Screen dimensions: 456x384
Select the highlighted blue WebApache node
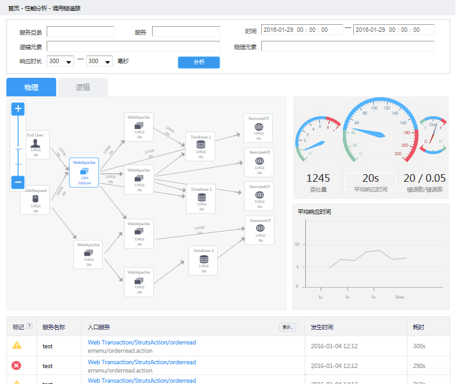tap(84, 172)
